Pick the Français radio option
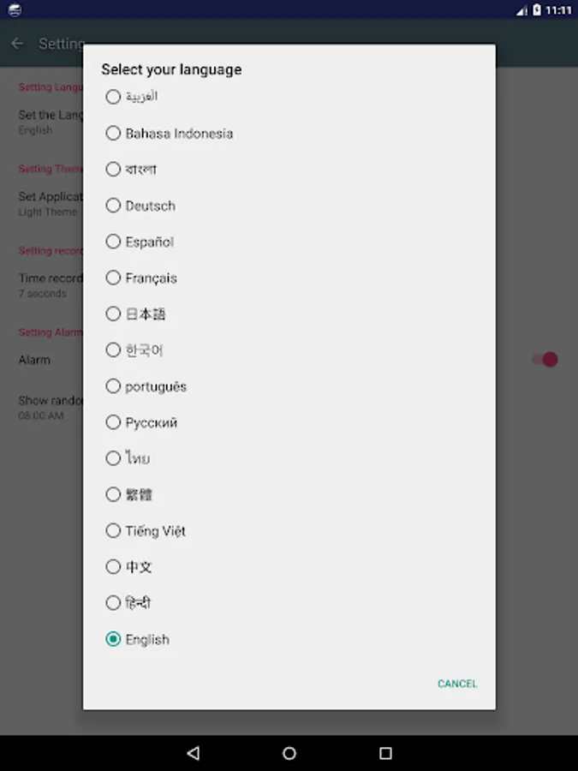578x771 pixels. click(x=113, y=278)
